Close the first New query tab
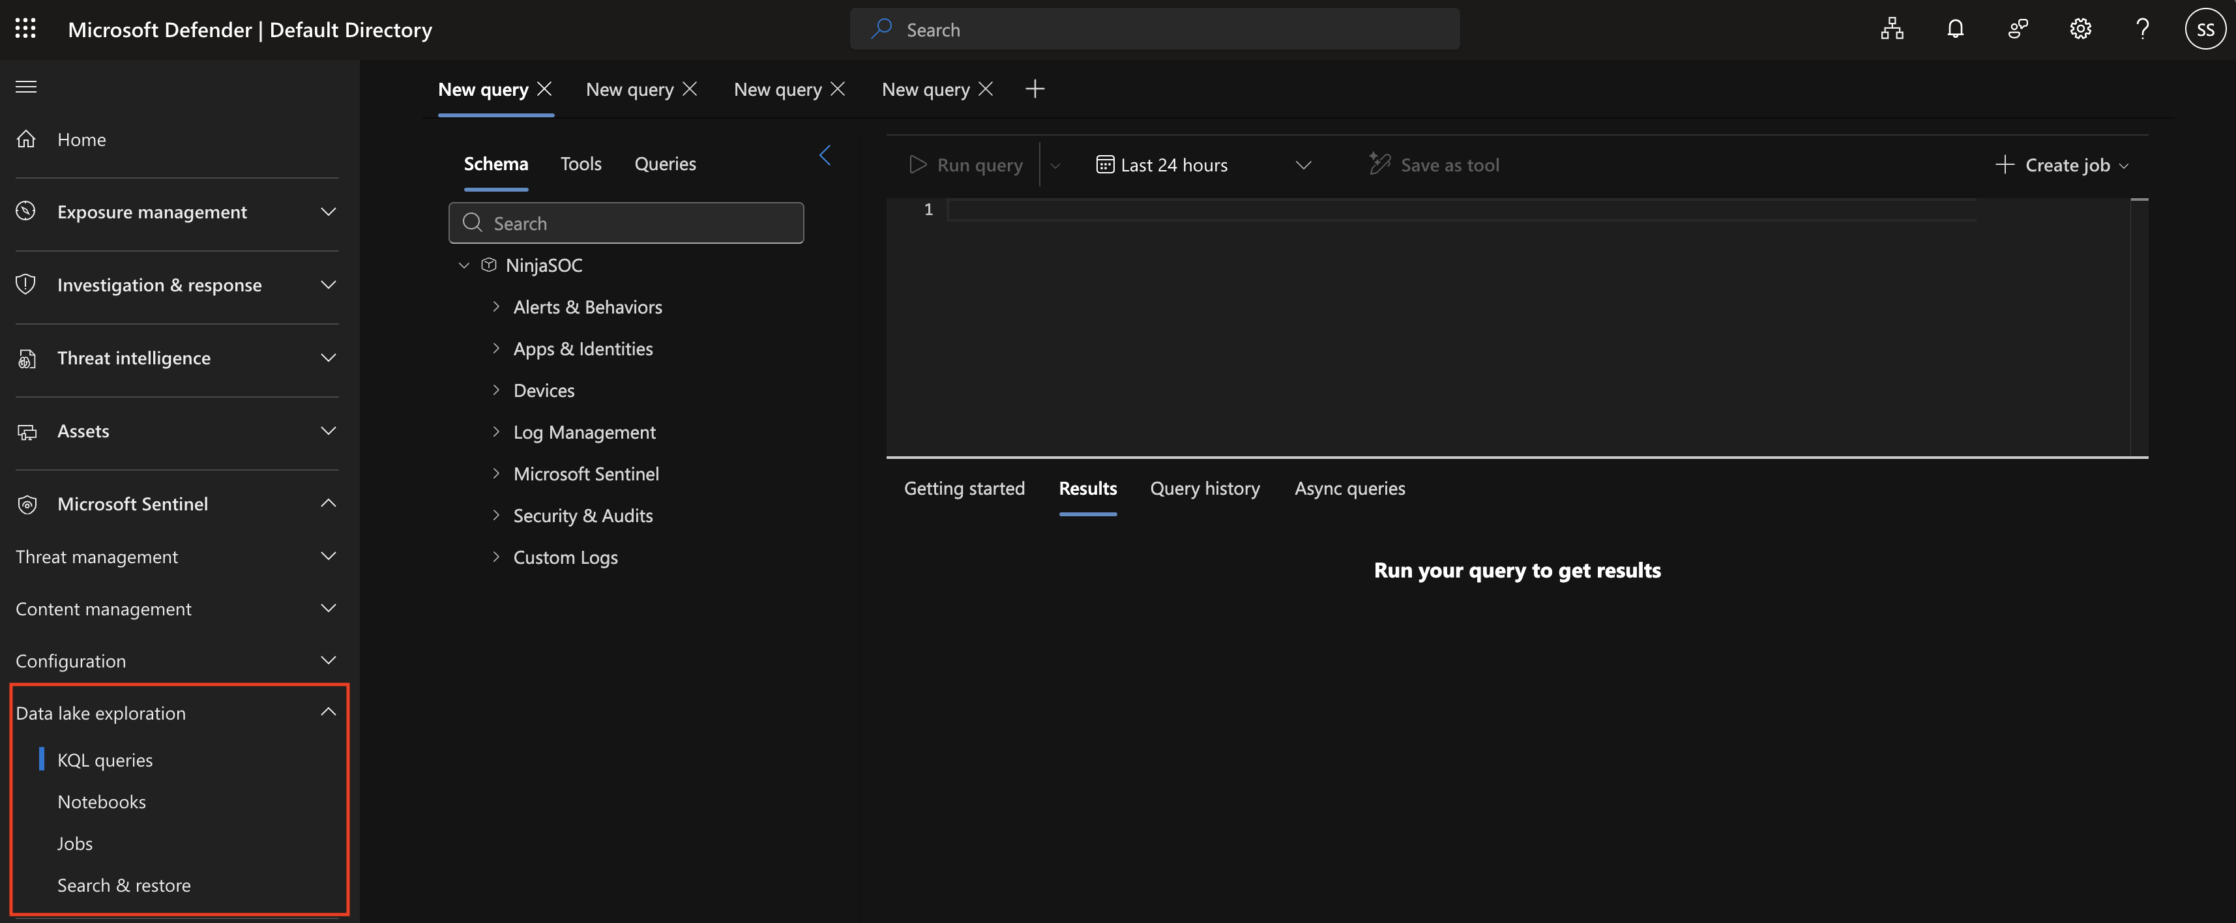Viewport: 2236px width, 923px height. point(544,89)
